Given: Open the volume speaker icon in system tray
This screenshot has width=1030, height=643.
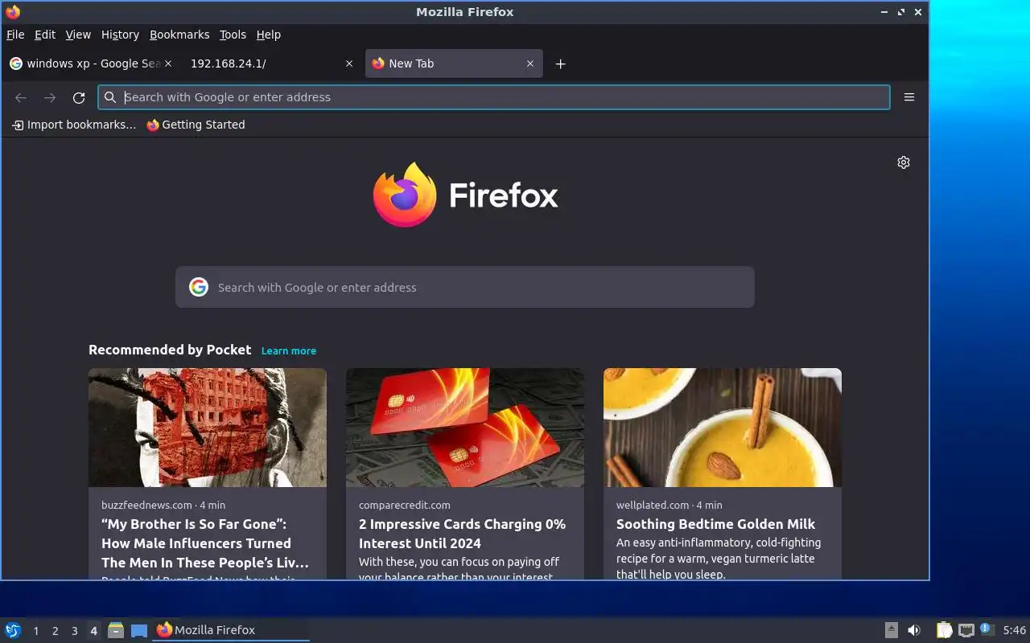Looking at the screenshot, I should coord(914,630).
